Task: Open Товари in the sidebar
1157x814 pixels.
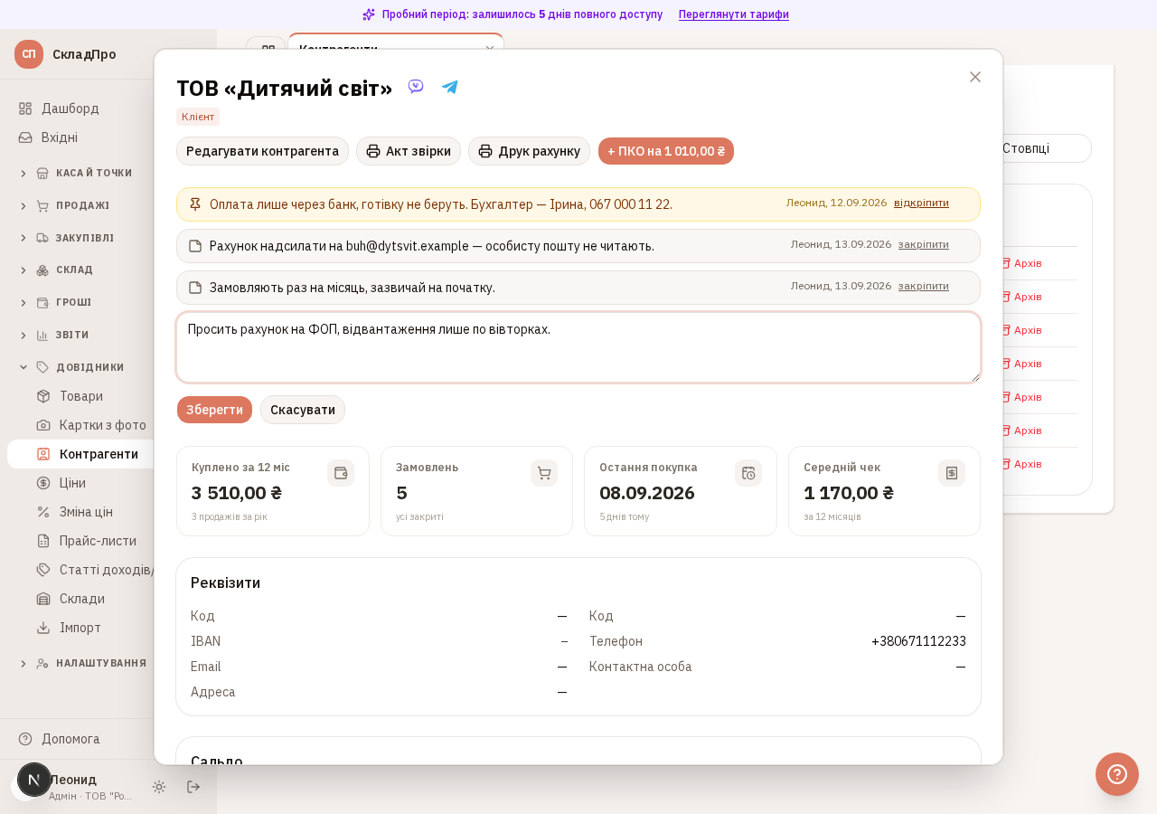Action: tap(81, 396)
